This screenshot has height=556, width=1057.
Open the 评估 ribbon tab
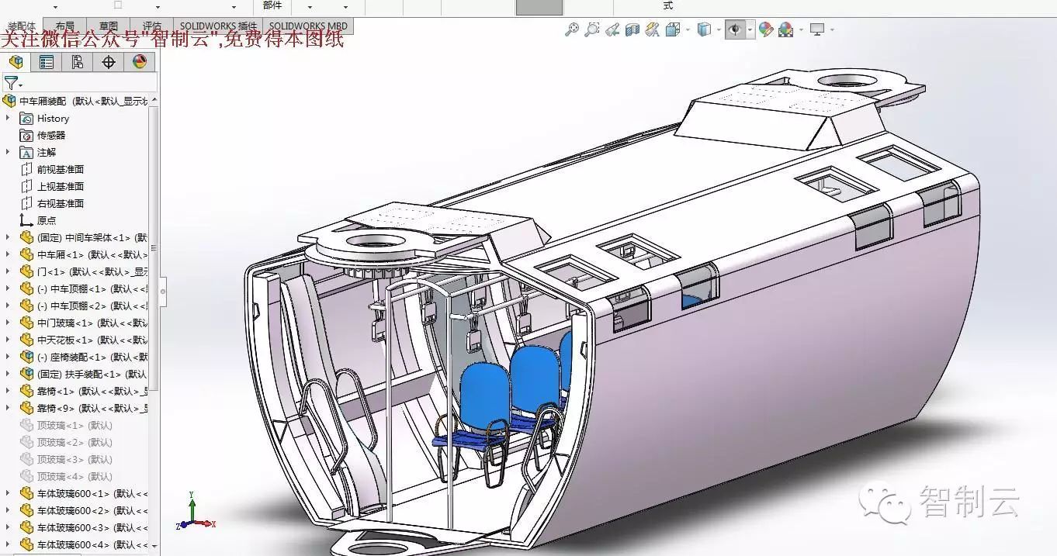point(152,26)
